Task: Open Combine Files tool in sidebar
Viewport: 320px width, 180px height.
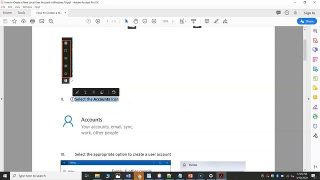Action: tap(315, 50)
